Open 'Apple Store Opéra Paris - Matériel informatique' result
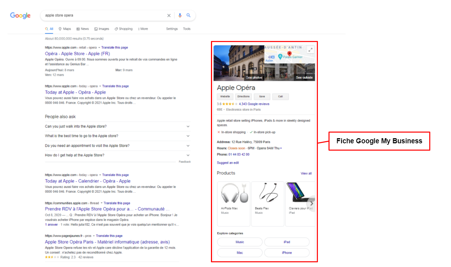 coord(107,242)
